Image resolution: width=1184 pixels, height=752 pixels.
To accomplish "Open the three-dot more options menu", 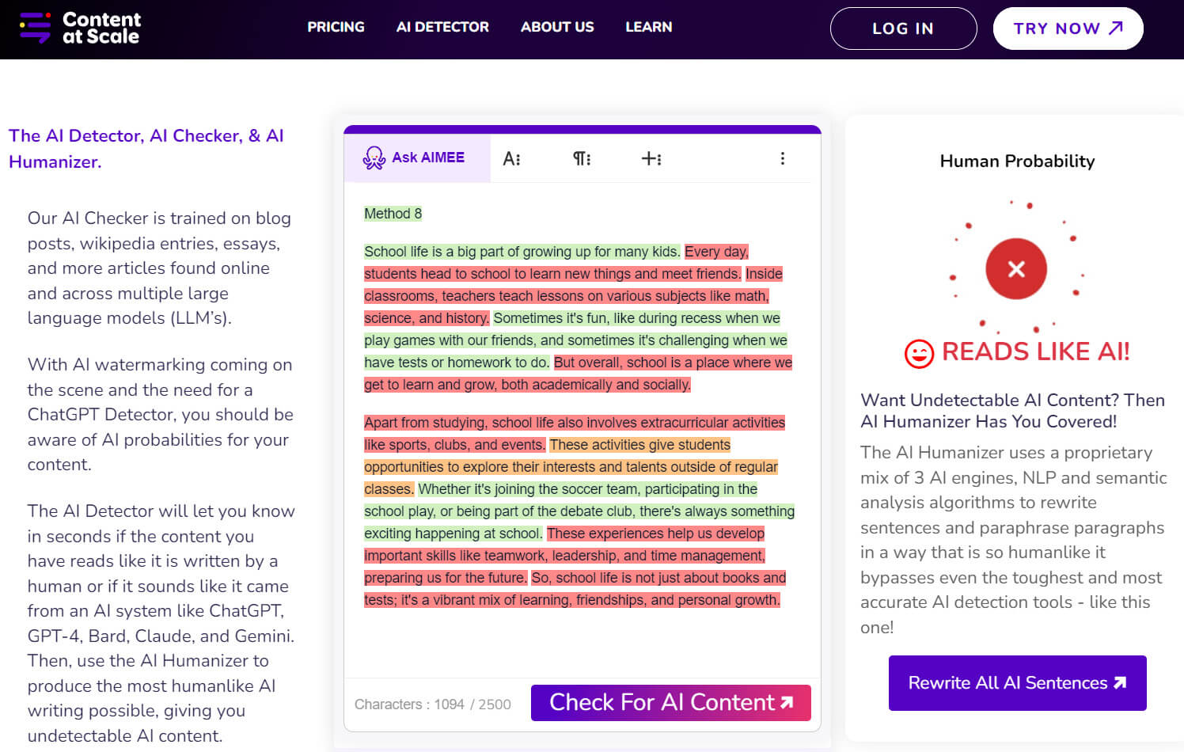I will coord(783,158).
